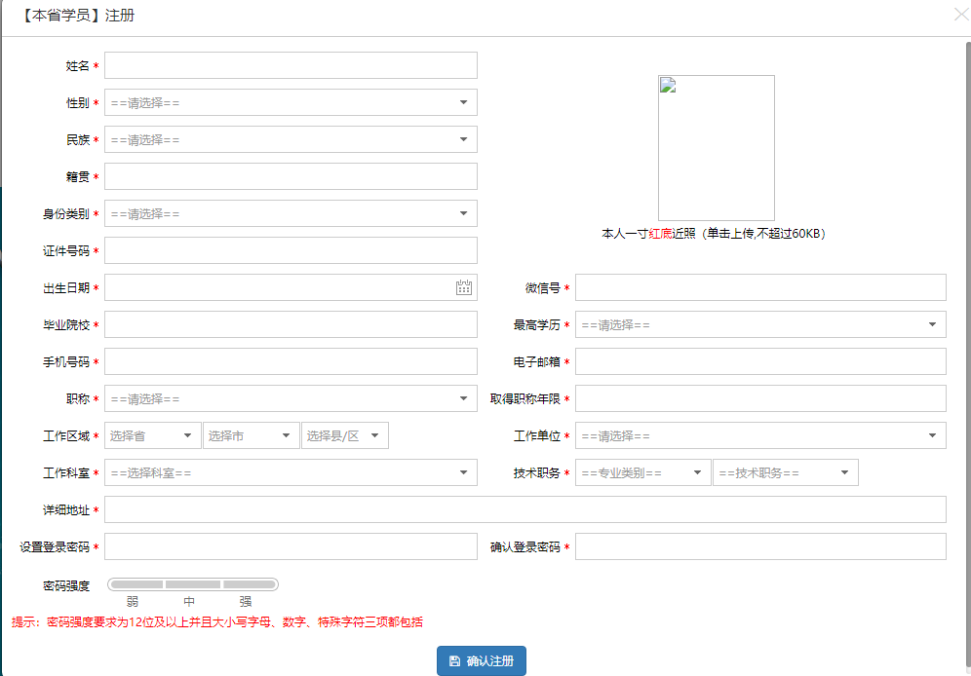This screenshot has height=676, width=971.
Task: Close the 注册 dialog with the X
Action: pyautogui.click(x=961, y=15)
